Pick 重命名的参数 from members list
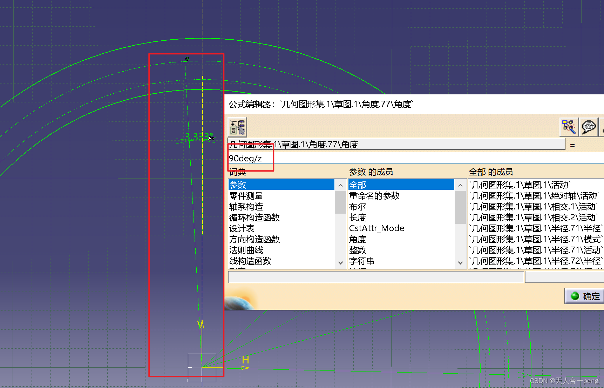 click(374, 196)
